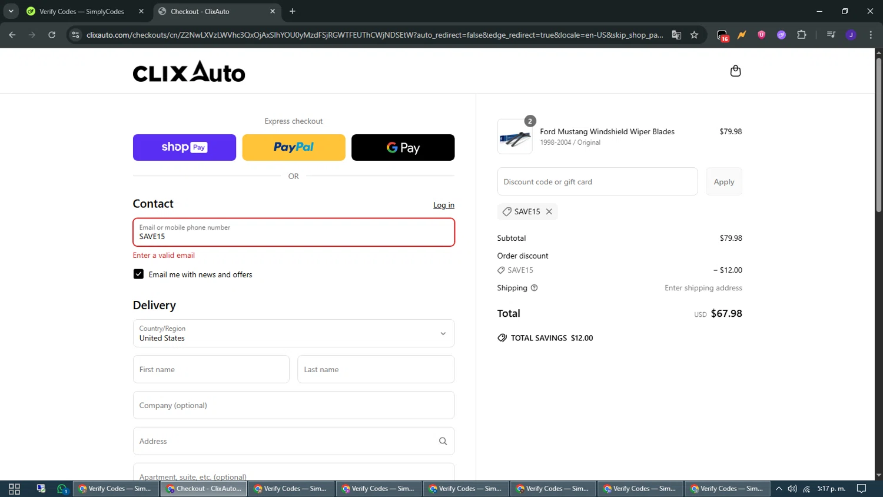The image size is (883, 497).
Task: Click the purple shield extension icon
Action: pos(761,35)
